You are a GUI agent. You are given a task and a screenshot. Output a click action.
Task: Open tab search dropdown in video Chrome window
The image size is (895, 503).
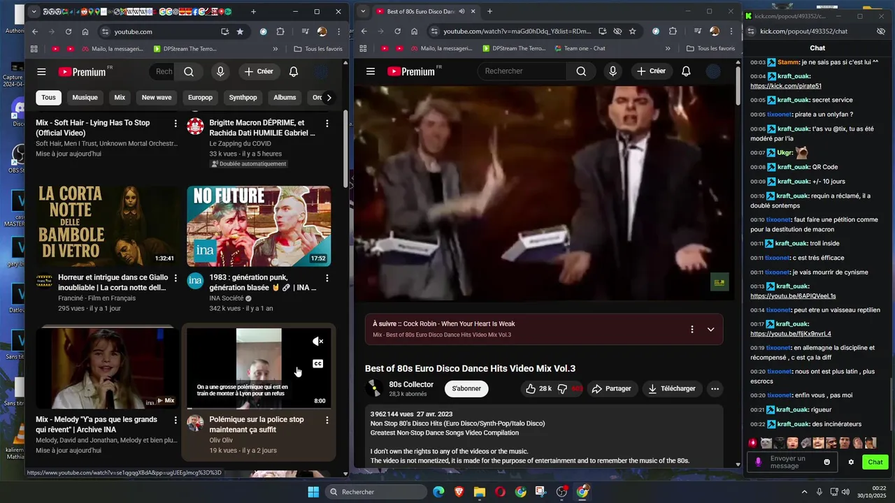[x=362, y=11]
